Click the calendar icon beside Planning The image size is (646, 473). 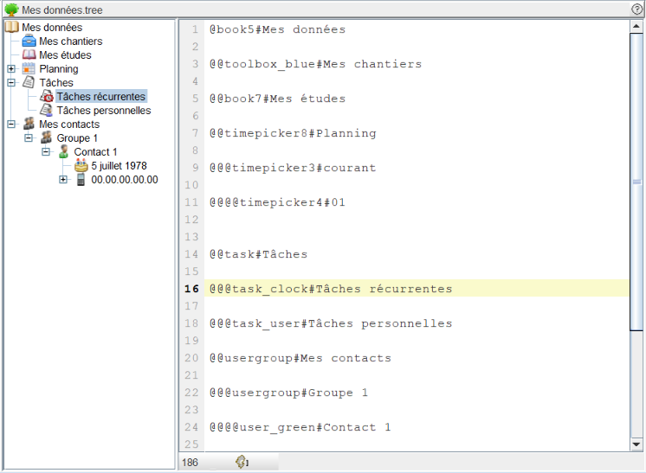pos(29,68)
